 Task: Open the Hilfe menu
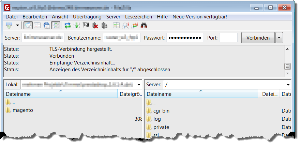pos(162,17)
